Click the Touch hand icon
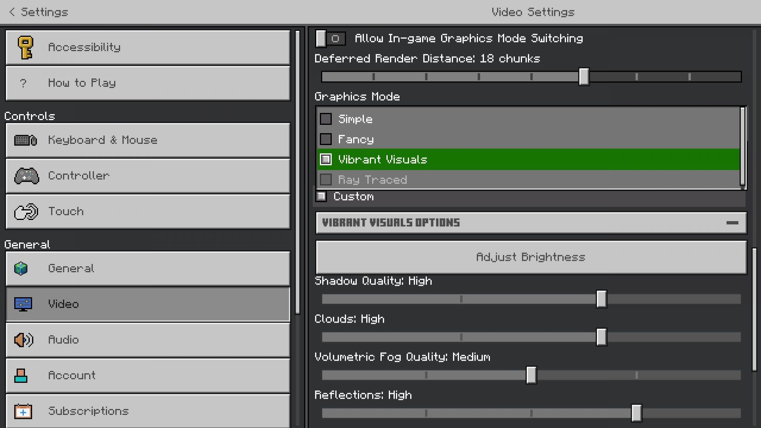761x428 pixels. 26,212
